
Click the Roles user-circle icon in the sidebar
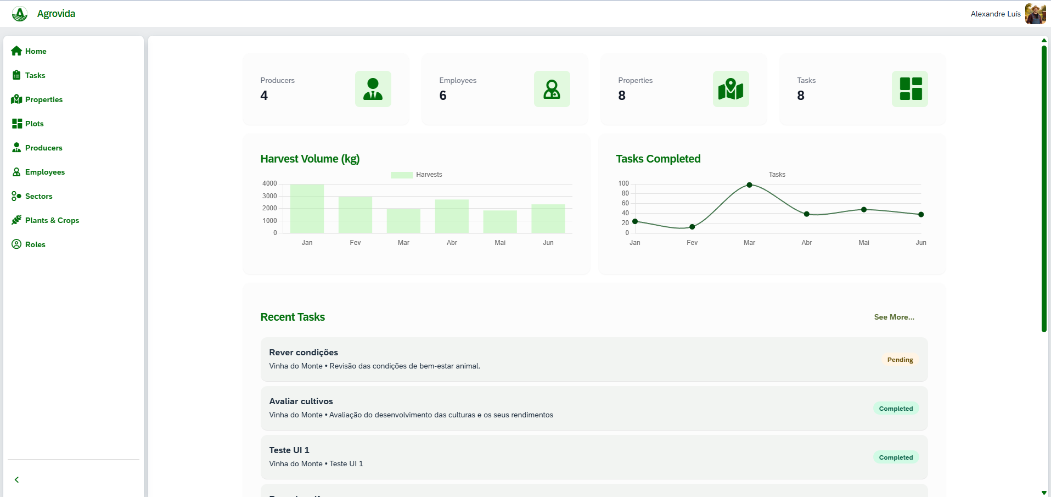16,244
